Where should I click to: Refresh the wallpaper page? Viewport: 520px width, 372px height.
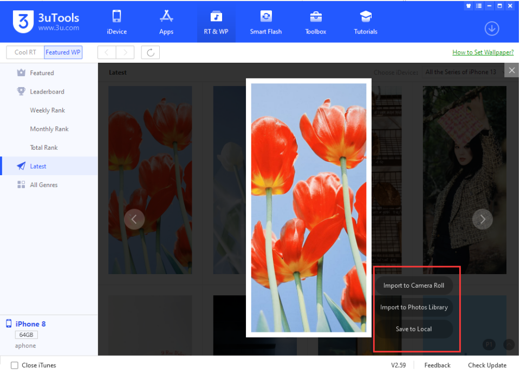point(150,52)
